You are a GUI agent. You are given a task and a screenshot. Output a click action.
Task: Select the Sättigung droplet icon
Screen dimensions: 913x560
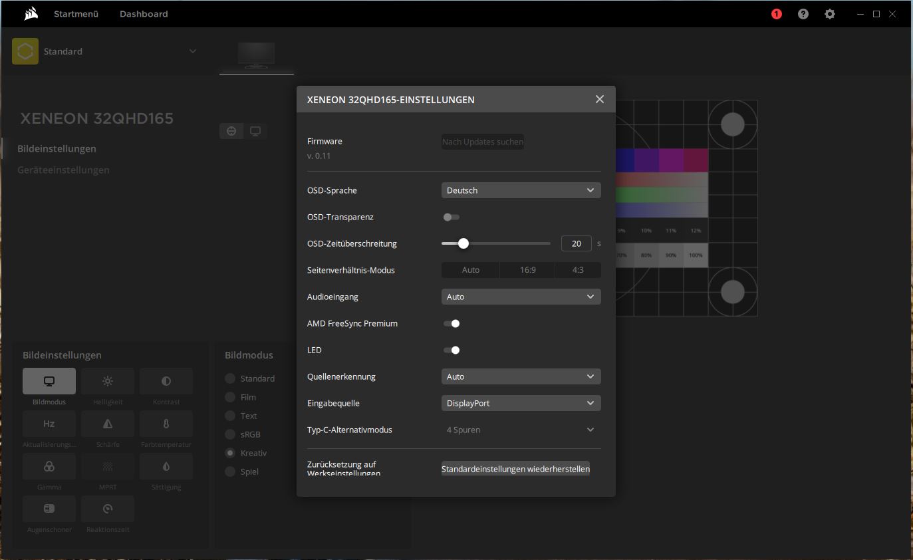pyautogui.click(x=166, y=466)
